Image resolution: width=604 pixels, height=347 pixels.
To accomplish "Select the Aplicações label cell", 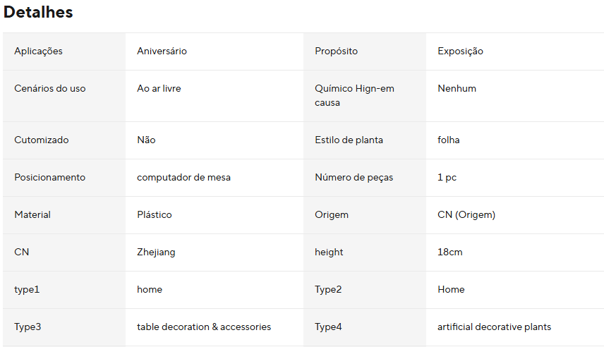I will tap(64, 51).
